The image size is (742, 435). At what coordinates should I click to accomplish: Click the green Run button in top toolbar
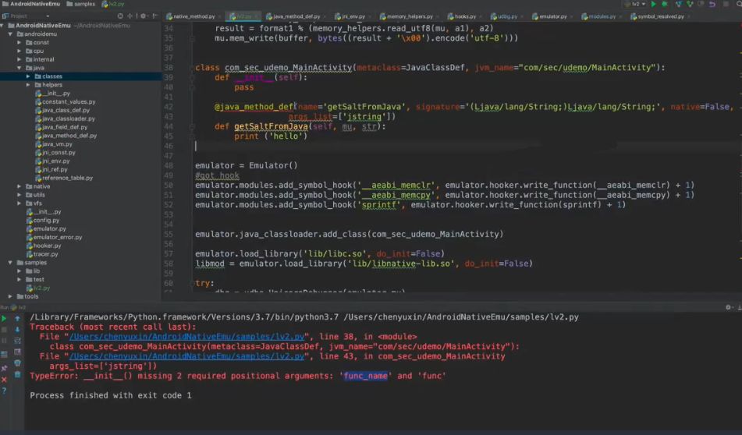pos(653,5)
